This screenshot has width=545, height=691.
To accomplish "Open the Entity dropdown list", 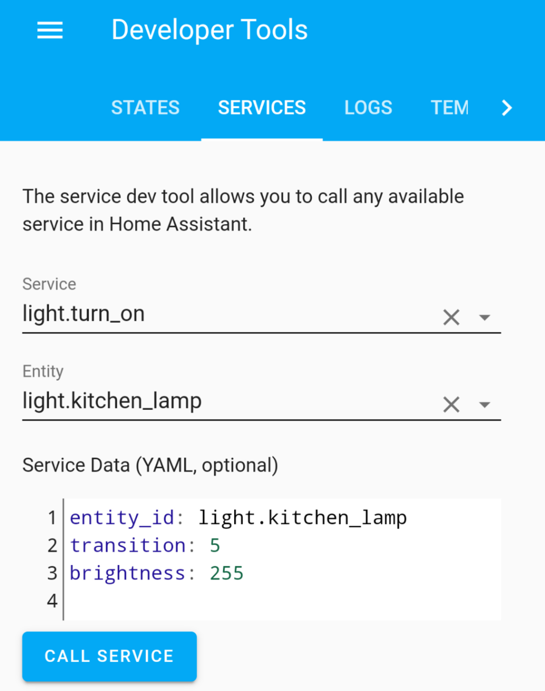I will pos(484,405).
